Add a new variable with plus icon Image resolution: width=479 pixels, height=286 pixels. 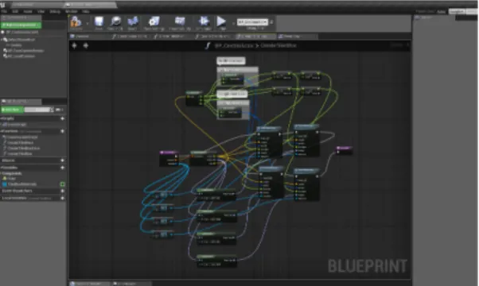point(62,168)
